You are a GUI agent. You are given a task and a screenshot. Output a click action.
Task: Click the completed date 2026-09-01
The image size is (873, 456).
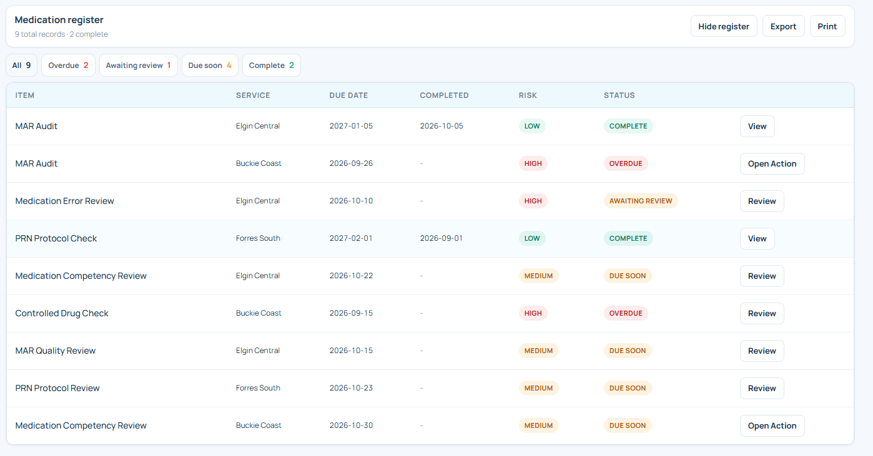(x=441, y=238)
